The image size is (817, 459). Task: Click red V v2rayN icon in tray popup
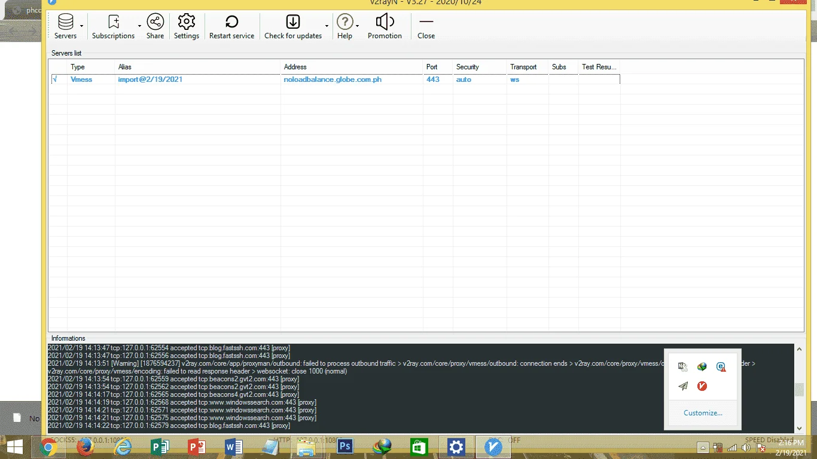pyautogui.click(x=702, y=386)
